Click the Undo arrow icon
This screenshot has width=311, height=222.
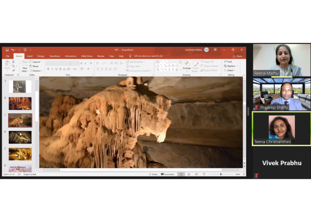13,50
